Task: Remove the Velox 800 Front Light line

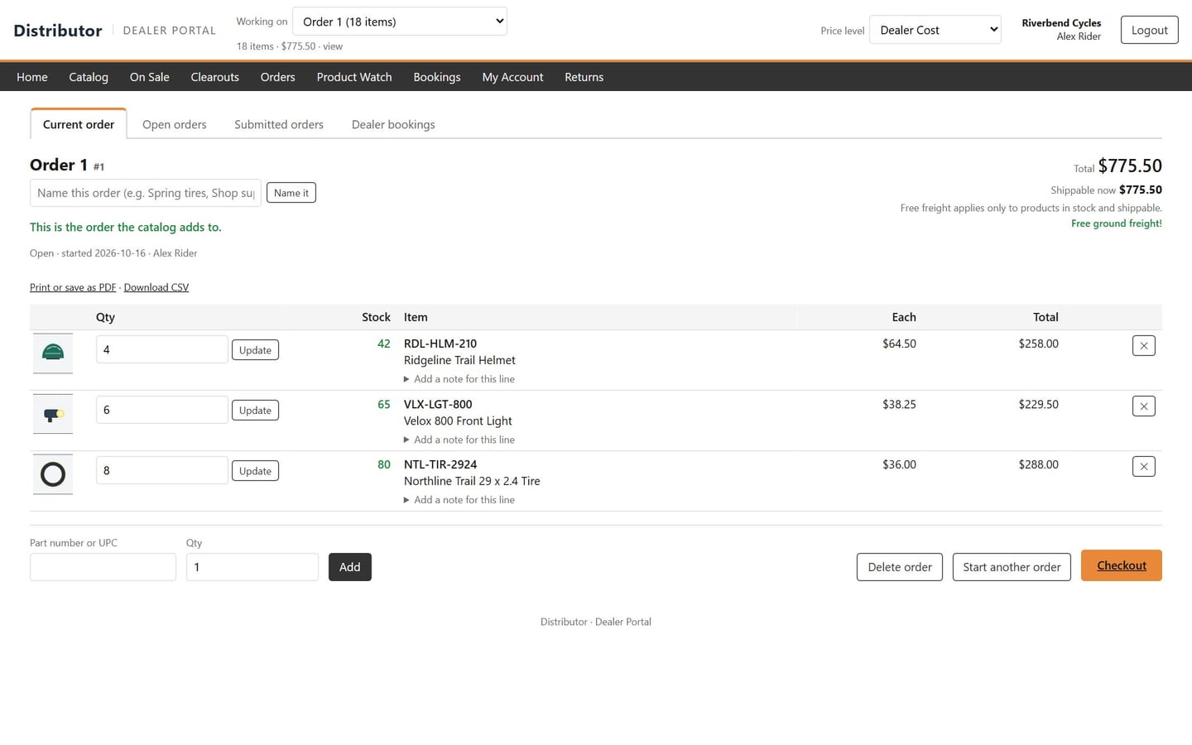Action: [x=1143, y=406]
